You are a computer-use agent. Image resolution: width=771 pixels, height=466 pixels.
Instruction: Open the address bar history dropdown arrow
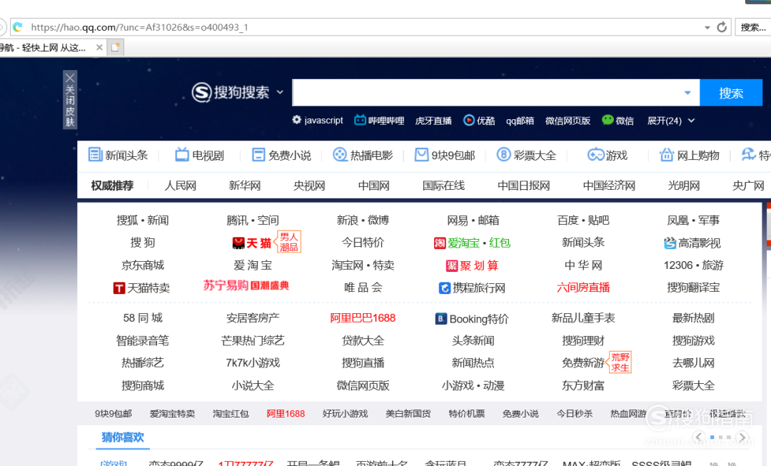pyautogui.click(x=707, y=28)
